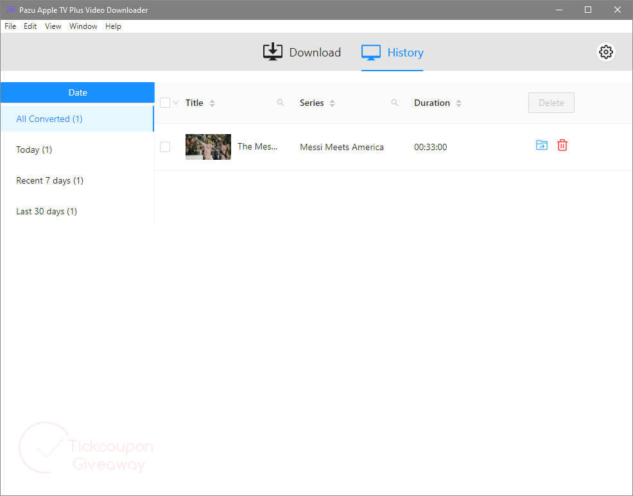Viewport: 633px width, 496px height.
Task: Expand the selection dropdown arrow beside header checkbox
Action: pos(176,103)
